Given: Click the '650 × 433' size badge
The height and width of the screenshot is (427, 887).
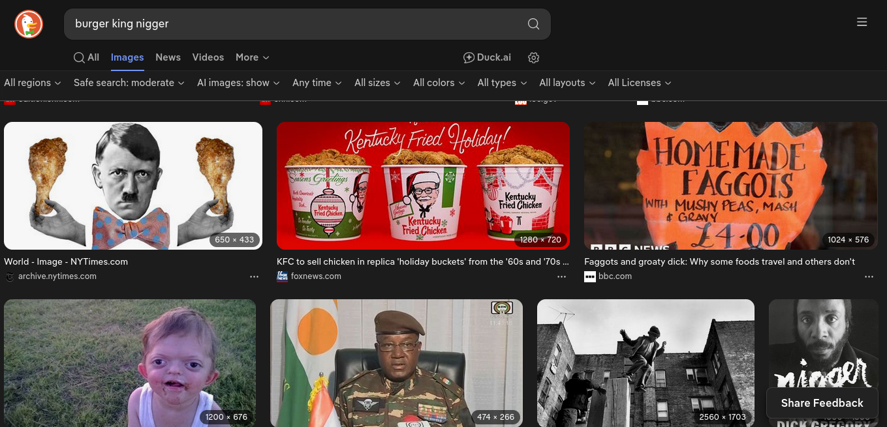Looking at the screenshot, I should (x=234, y=240).
